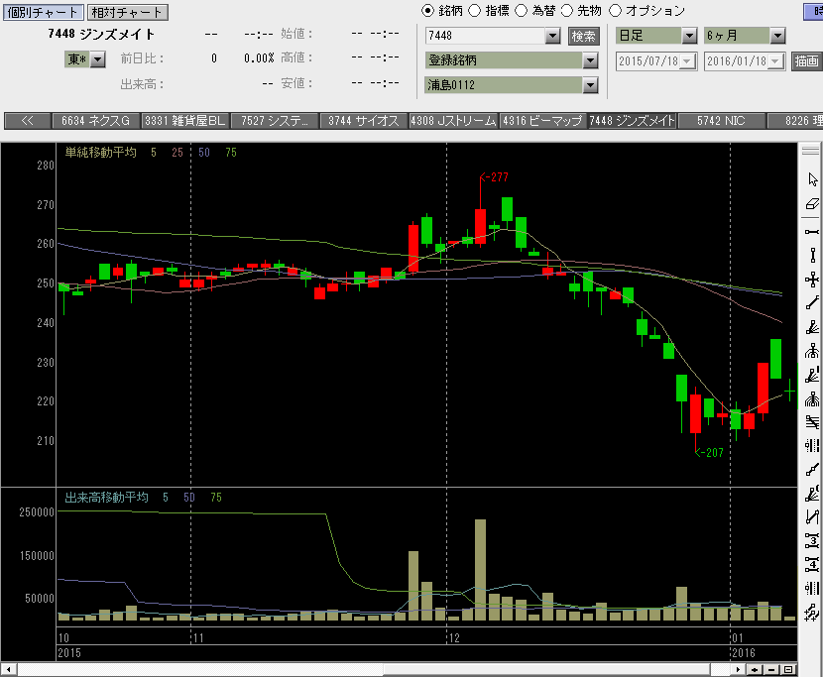
Task: Select the 4316 ビーマップ stock tab
Action: pos(542,121)
